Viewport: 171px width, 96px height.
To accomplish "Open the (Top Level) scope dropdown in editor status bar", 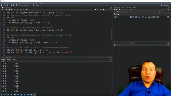I will coord(9,57).
